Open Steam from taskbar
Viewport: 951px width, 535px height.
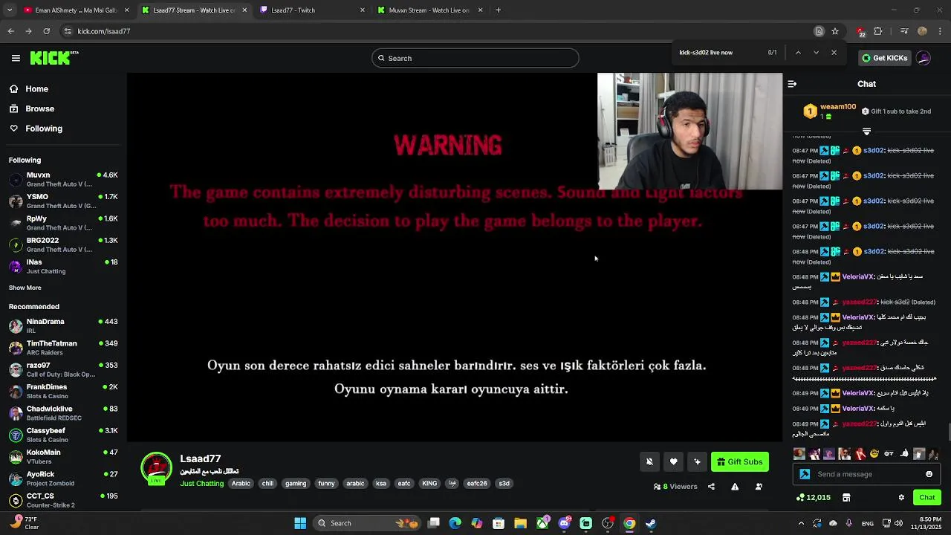click(x=651, y=523)
